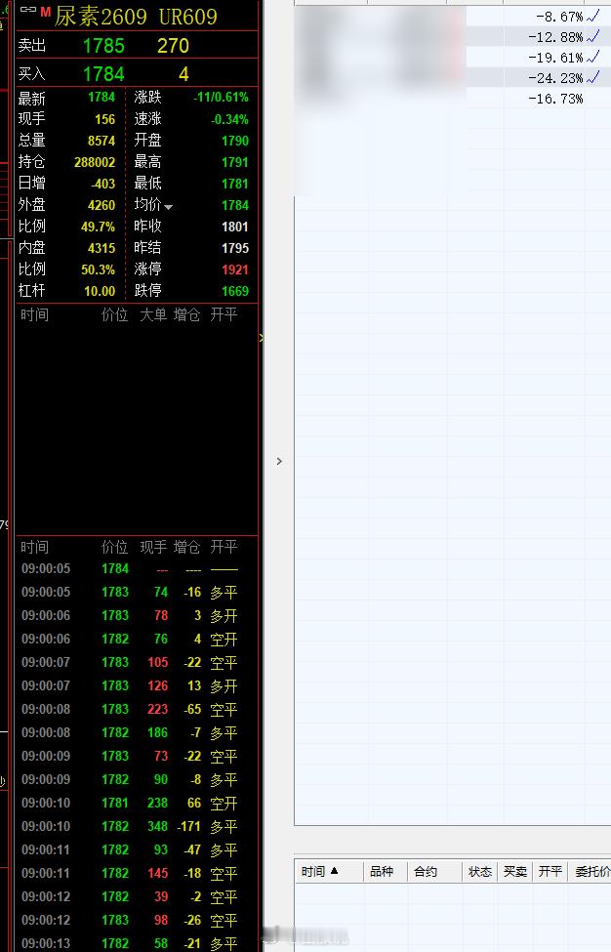Click the 日增 value -403
The height and width of the screenshot is (952, 611).
[103, 184]
